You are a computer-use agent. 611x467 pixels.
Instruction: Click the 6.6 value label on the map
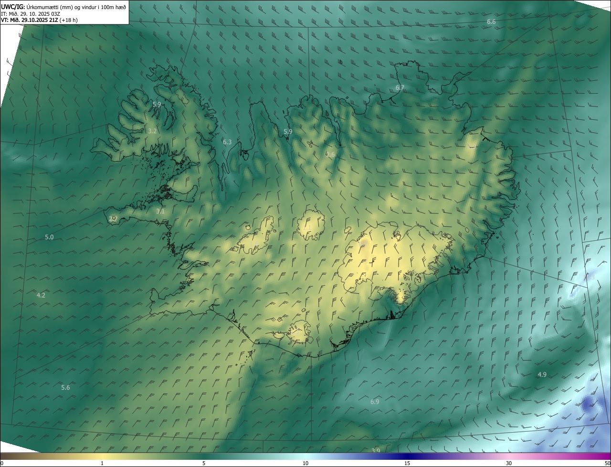(491, 22)
